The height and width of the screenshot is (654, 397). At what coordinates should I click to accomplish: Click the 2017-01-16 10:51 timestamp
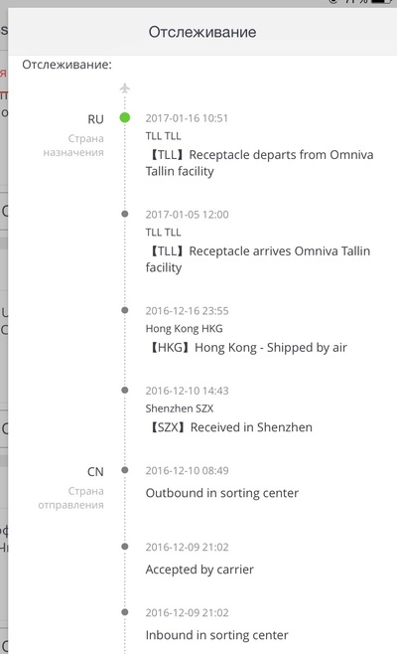(187, 118)
